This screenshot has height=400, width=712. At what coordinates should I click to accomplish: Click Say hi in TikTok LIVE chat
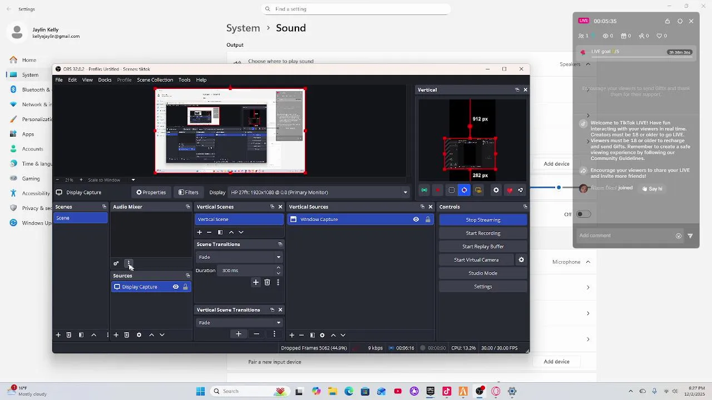pyautogui.click(x=652, y=189)
